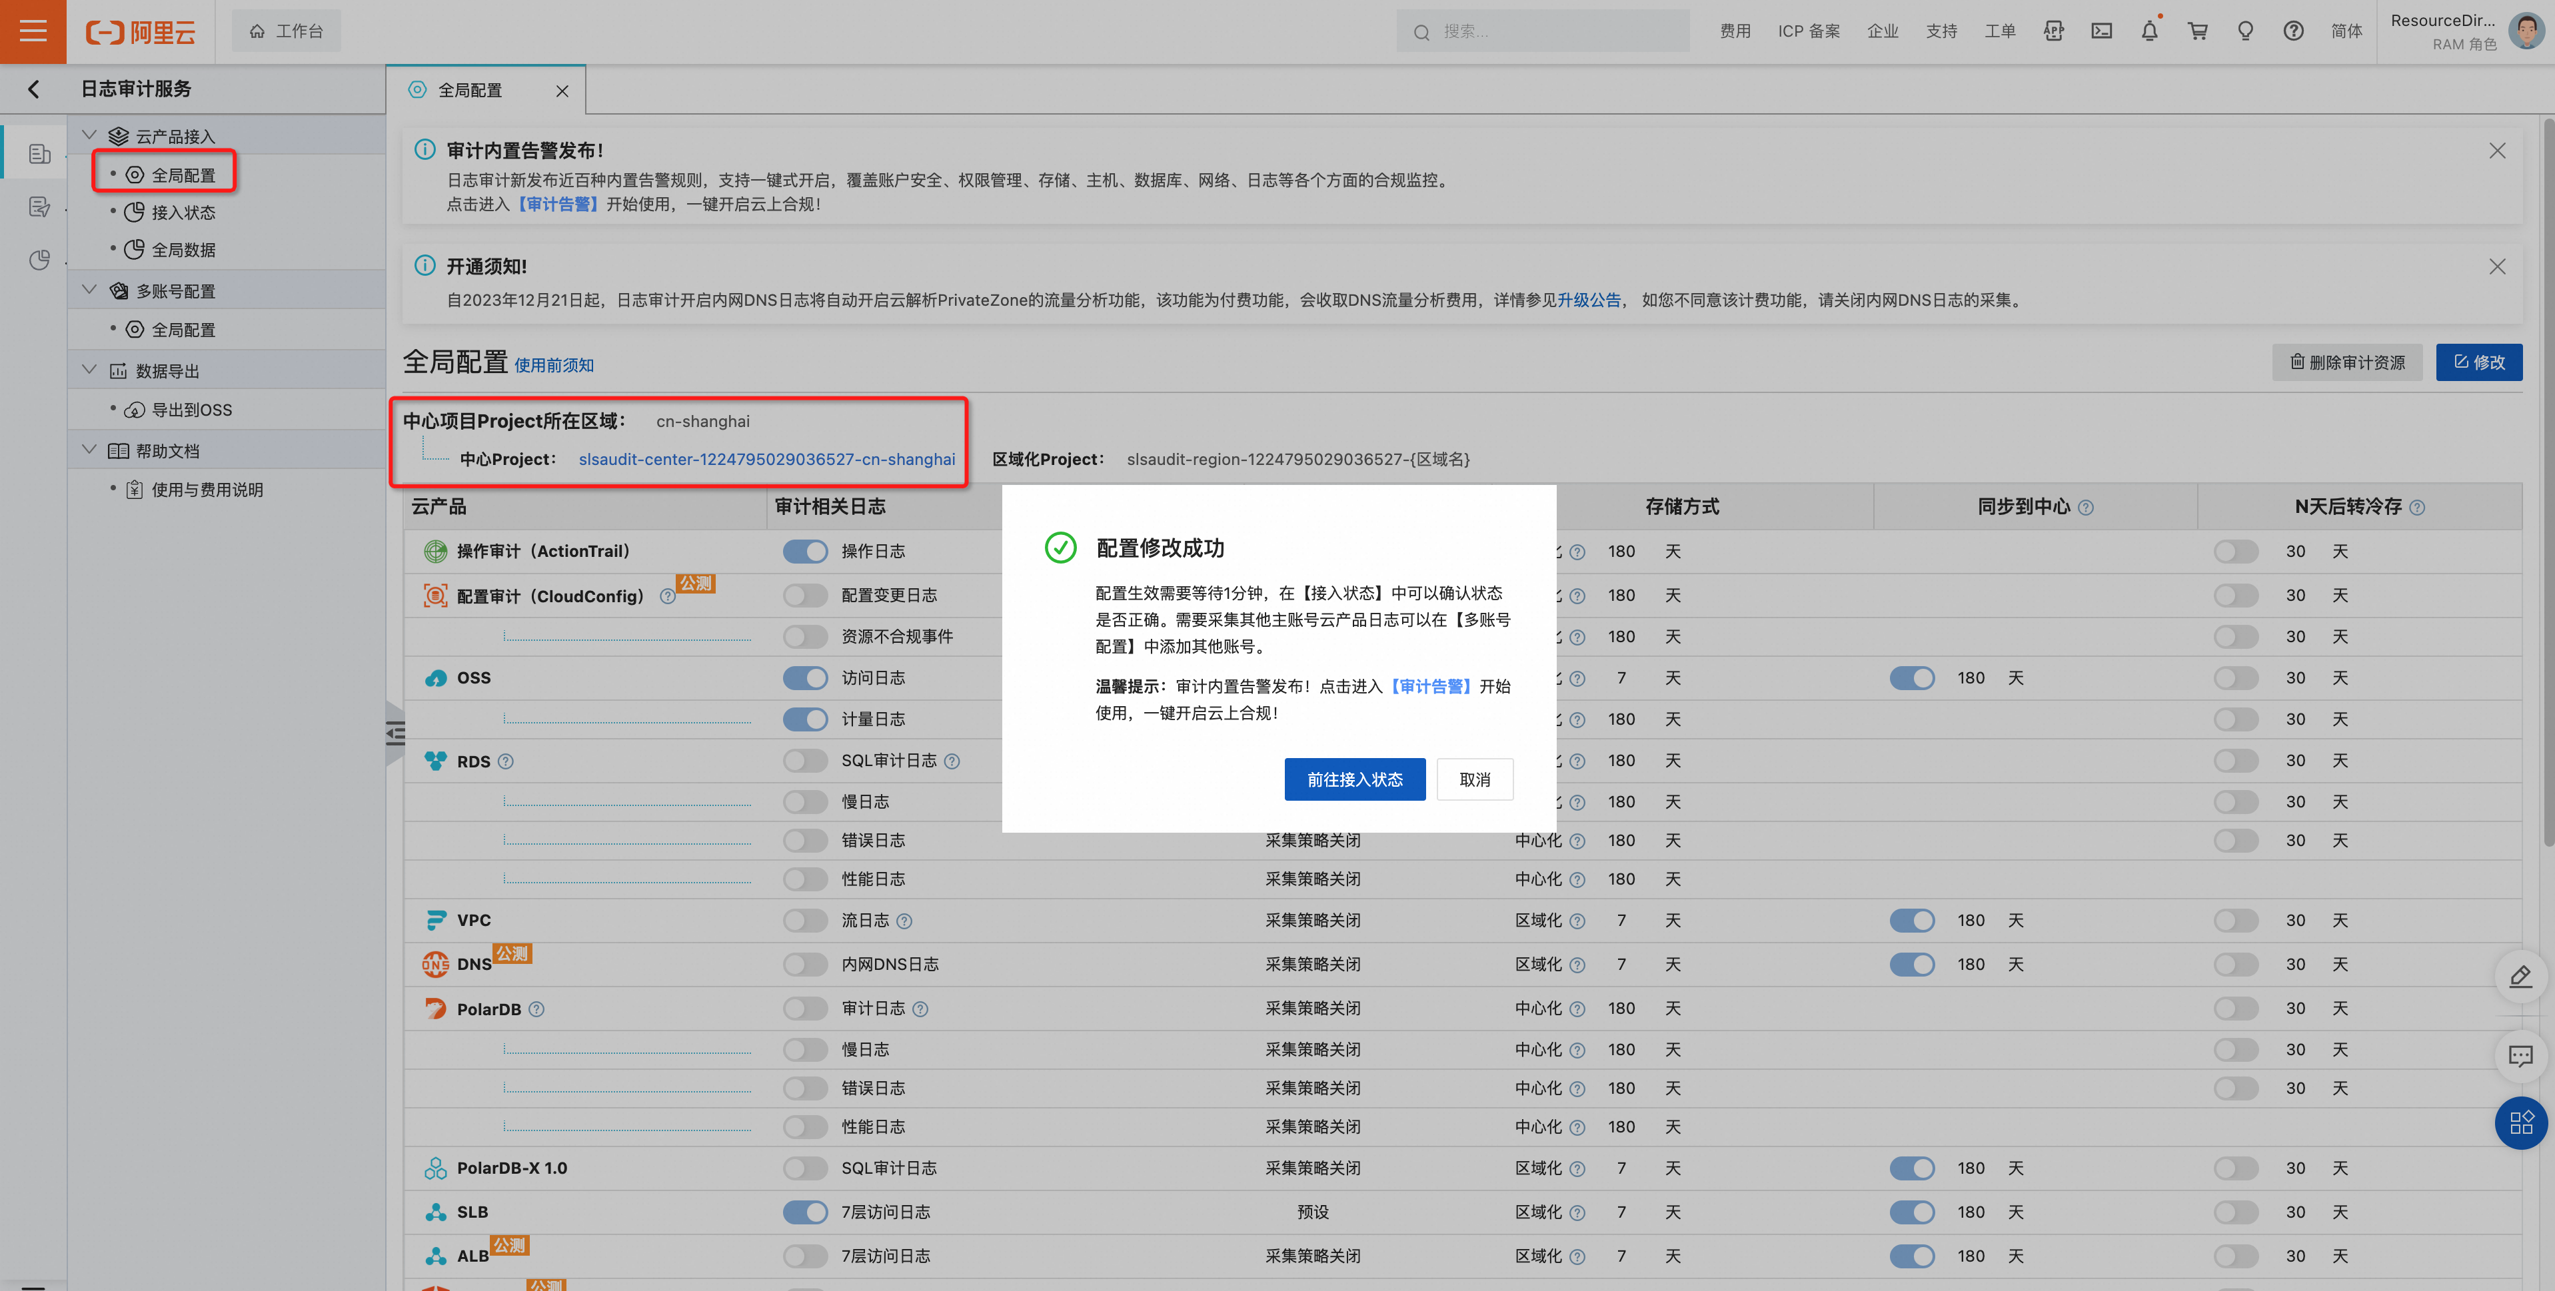
Task: Open the 简体 language selector
Action: pos(2346,32)
